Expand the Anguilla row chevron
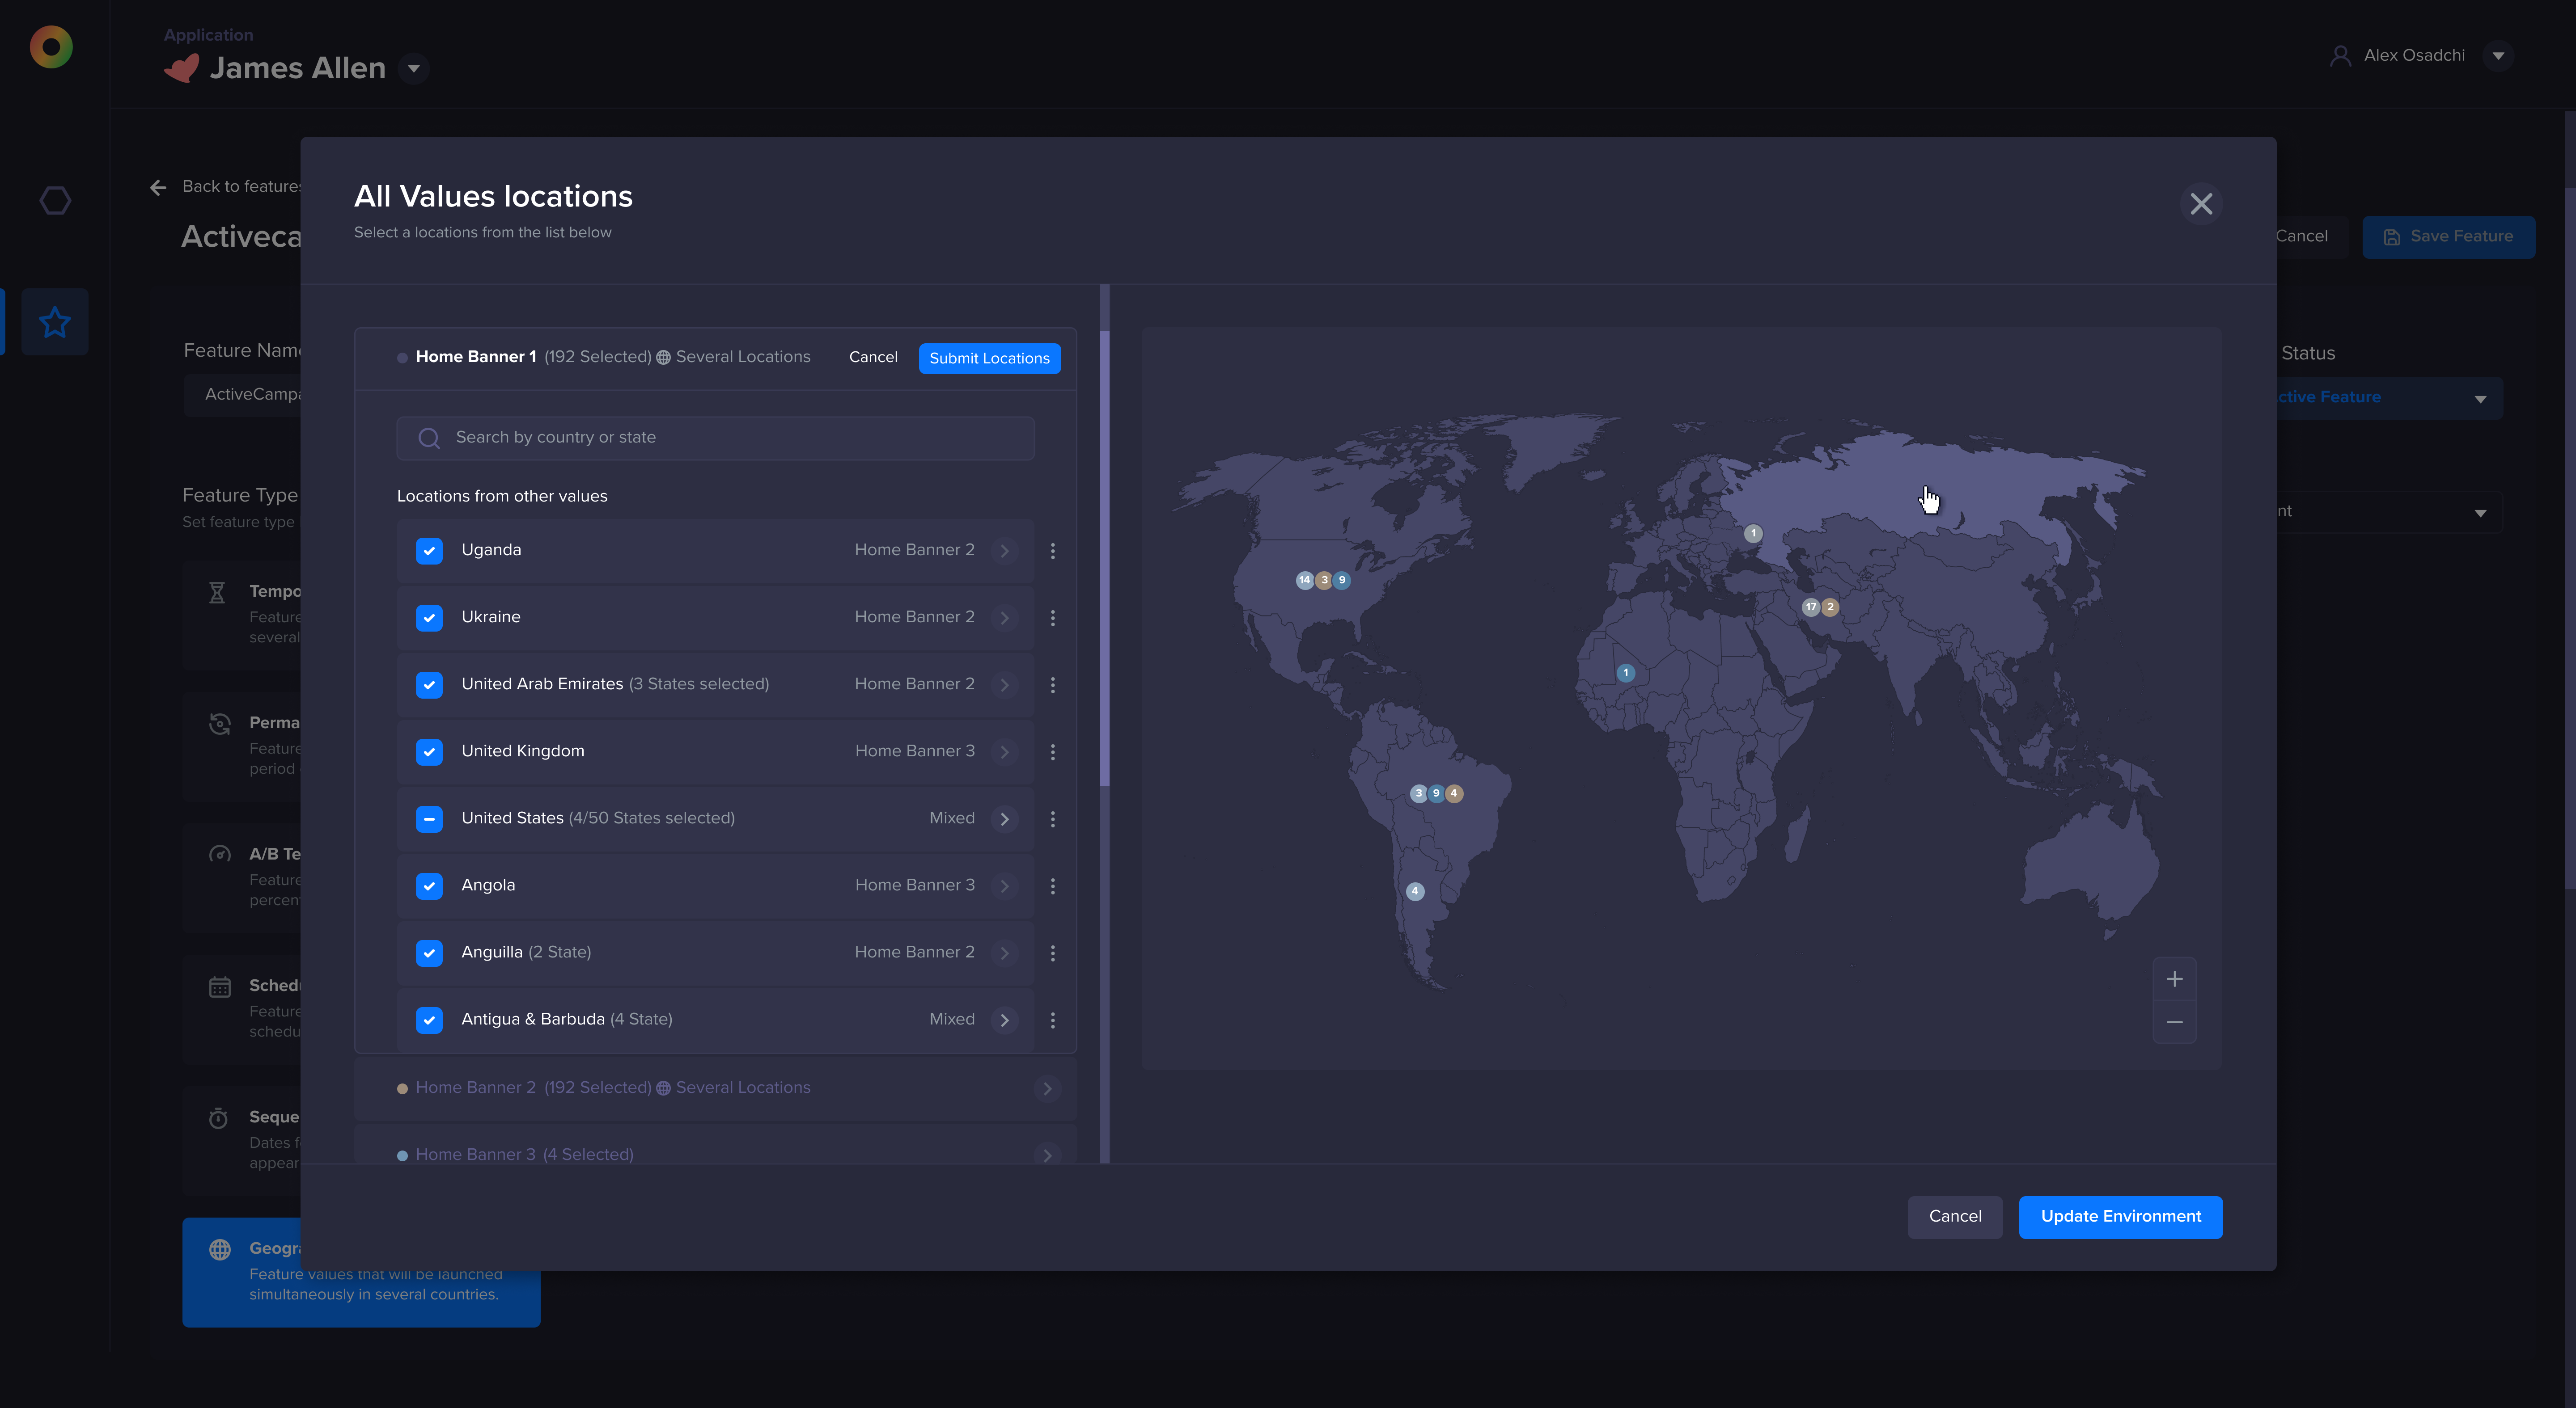This screenshot has width=2576, height=1408. tap(1004, 953)
